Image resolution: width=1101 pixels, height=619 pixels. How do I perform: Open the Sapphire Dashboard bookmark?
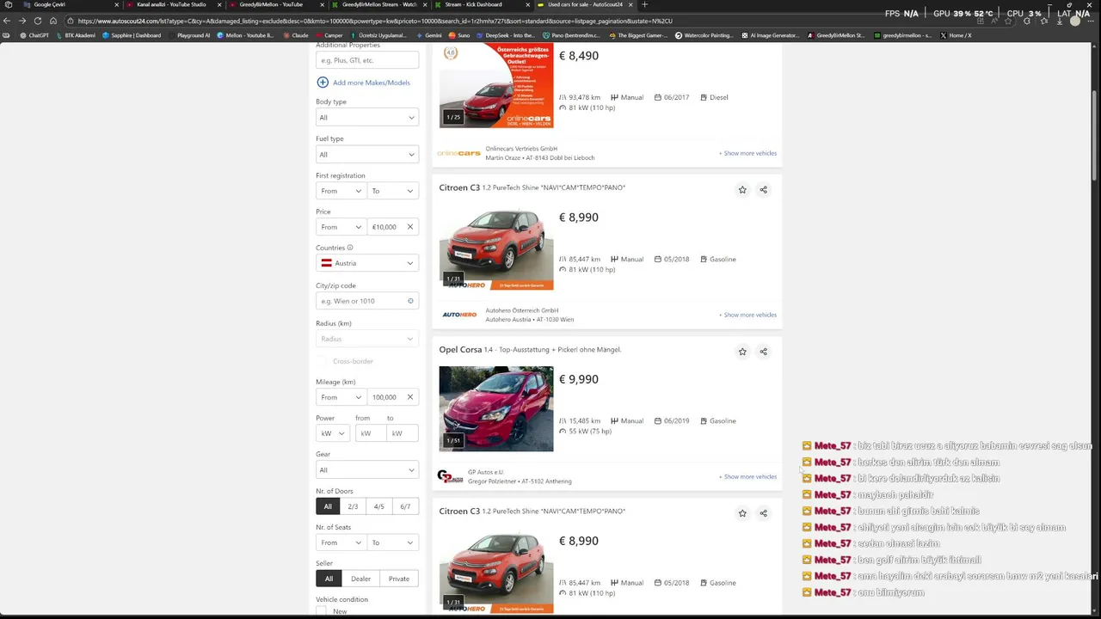point(132,35)
